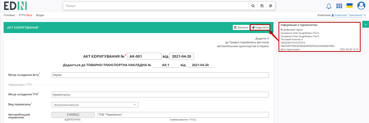
Task: Open the apps grid menu
Action: (339, 6)
